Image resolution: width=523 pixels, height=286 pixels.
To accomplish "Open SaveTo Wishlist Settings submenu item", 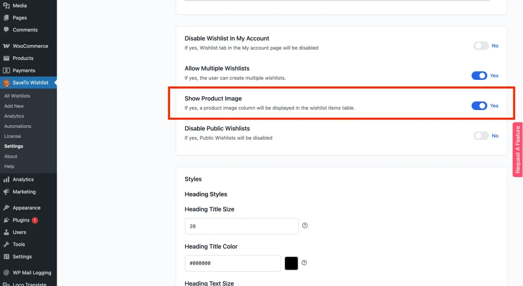I will (14, 146).
